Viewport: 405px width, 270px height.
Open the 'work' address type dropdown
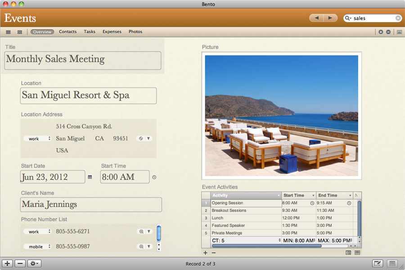tap(37, 139)
